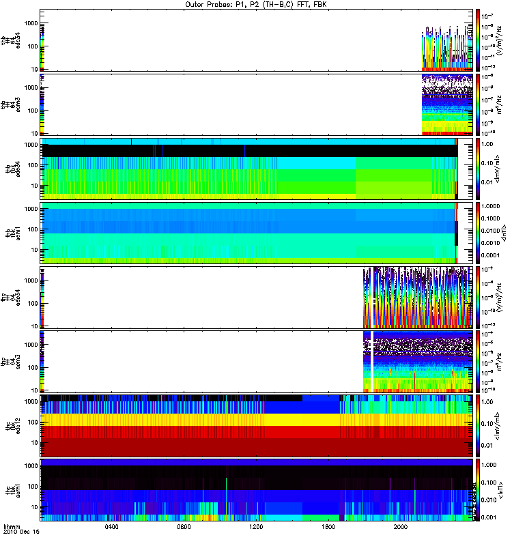The height and width of the screenshot is (546, 512).
Task: Click the color bar of the thb fff scm3 panel
Action: [478, 104]
